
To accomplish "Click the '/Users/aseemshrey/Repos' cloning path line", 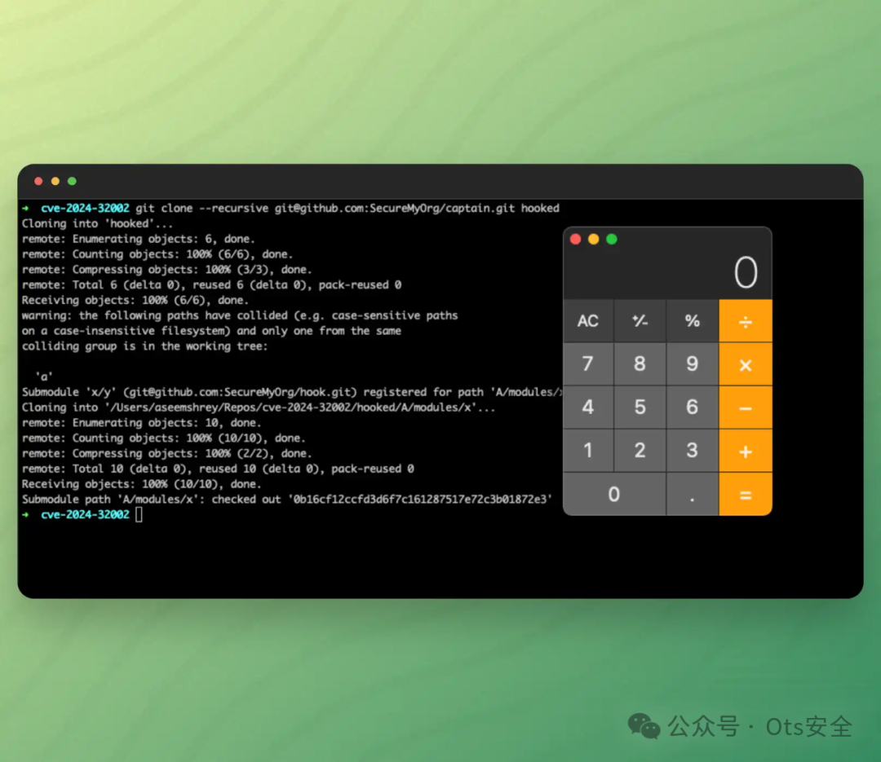I will [259, 407].
